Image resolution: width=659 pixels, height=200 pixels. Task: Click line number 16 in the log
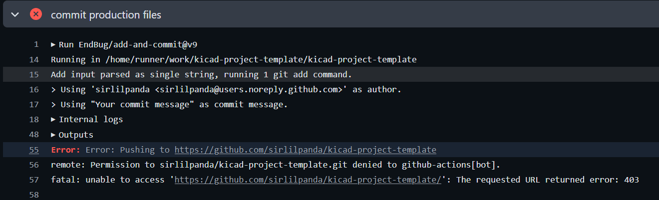[34, 90]
